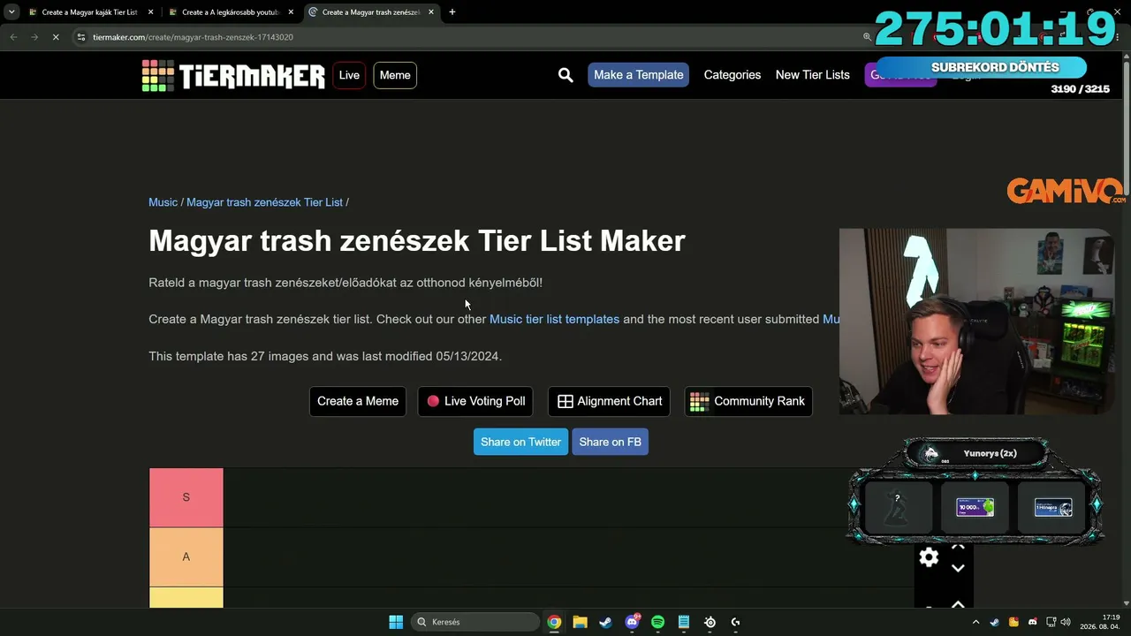Open Discord from the taskbar

coord(632,622)
